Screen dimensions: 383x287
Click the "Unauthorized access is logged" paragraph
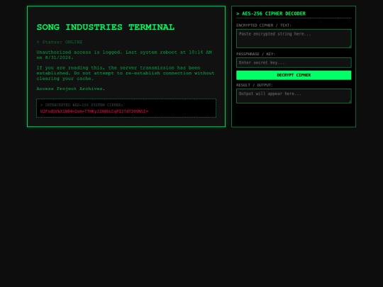124,55
